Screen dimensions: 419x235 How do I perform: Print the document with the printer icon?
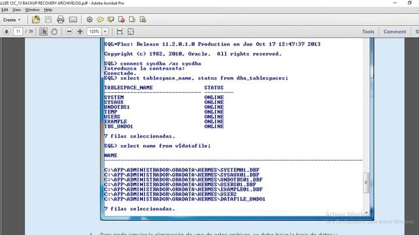point(60,20)
